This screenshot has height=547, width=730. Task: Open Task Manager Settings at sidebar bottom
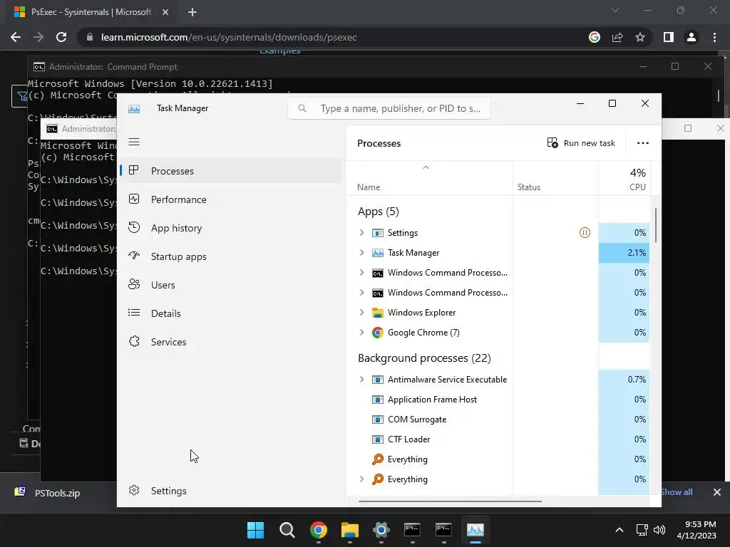click(231, 491)
